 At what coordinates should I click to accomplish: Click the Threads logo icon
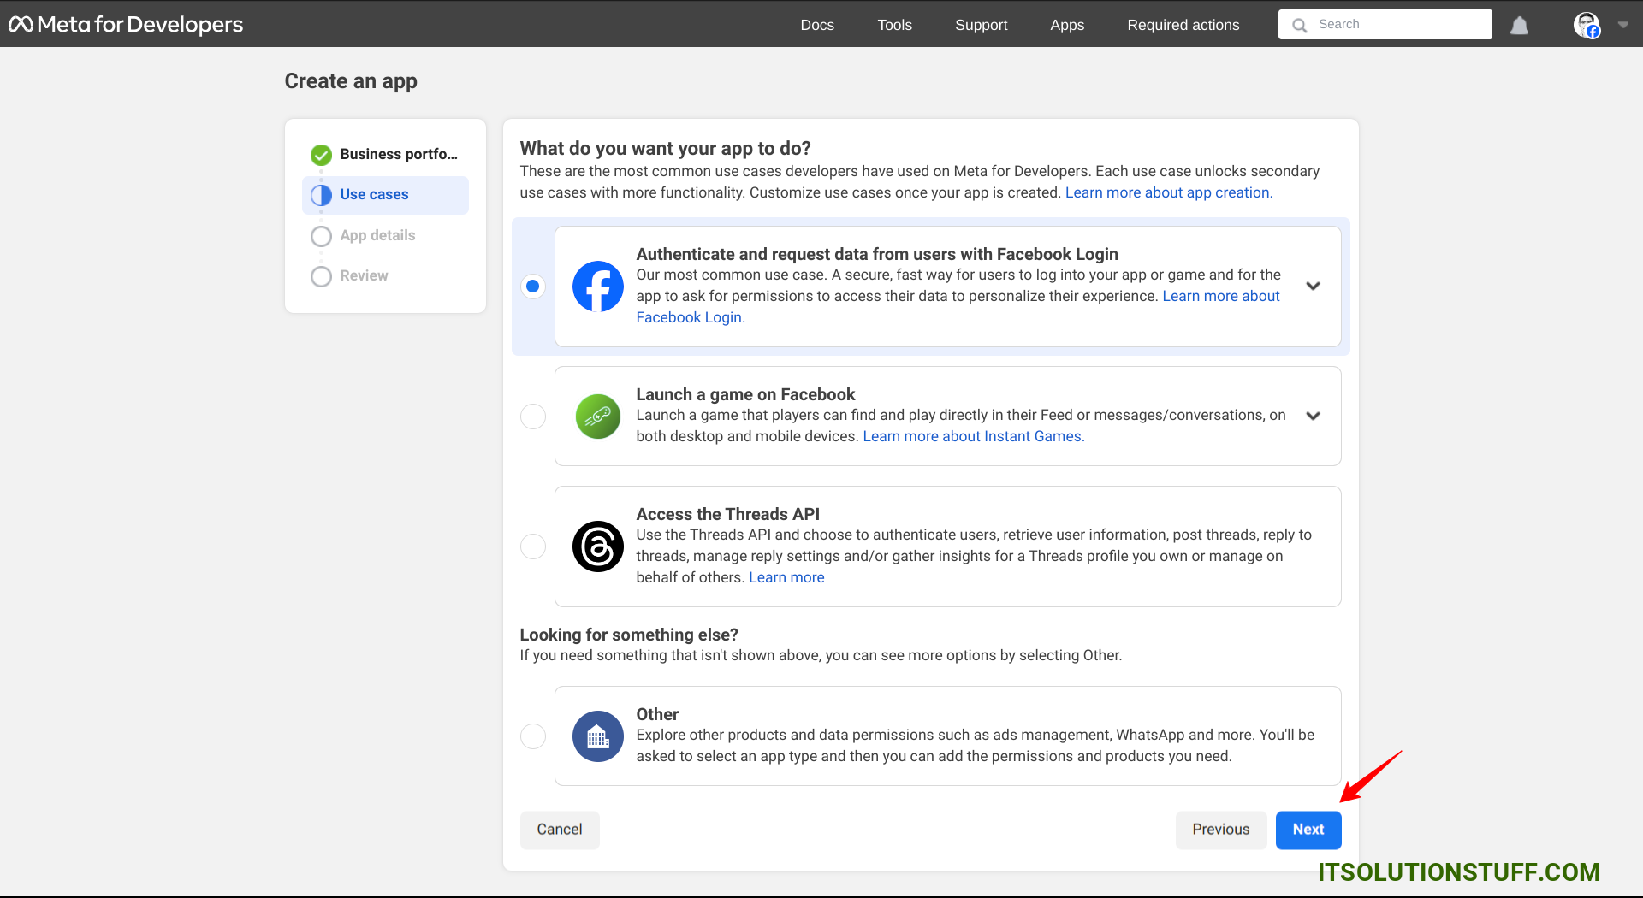[x=597, y=546]
